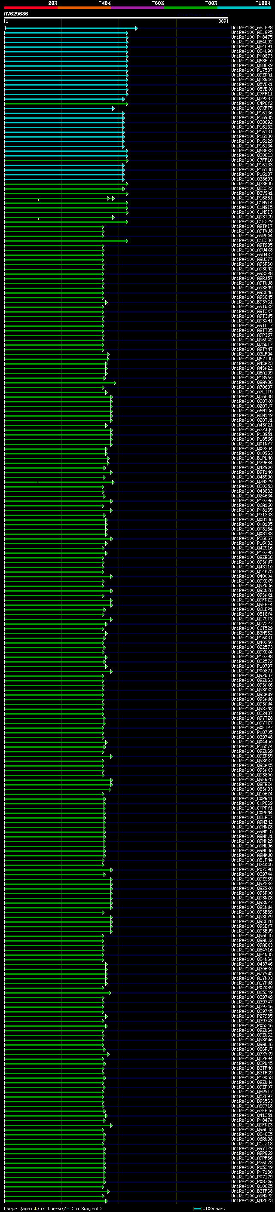Image resolution: width=275 pixels, height=1212 pixels.
Task: Open hit UniRef100_P27985
Action: 252,1016
